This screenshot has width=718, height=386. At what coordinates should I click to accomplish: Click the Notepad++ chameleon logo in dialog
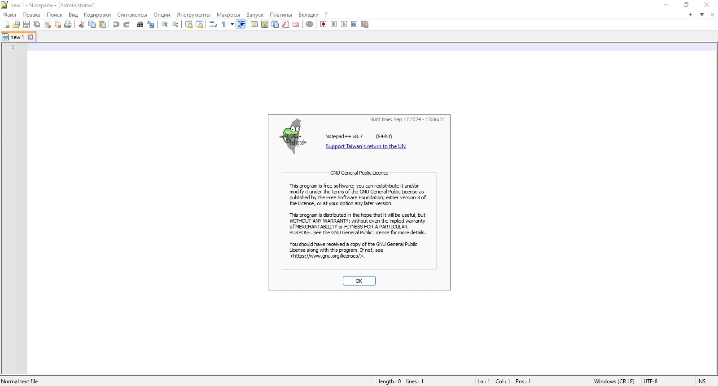(293, 136)
